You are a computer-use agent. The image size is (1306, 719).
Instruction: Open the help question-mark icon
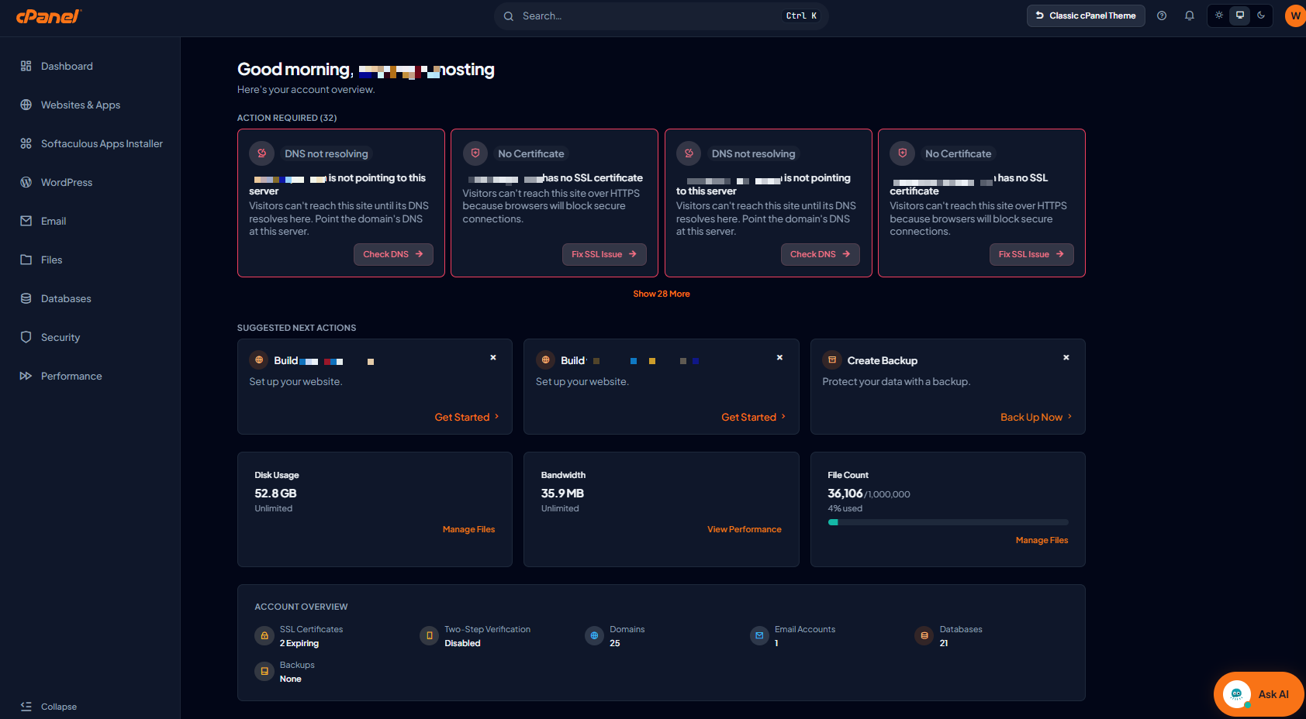point(1162,15)
